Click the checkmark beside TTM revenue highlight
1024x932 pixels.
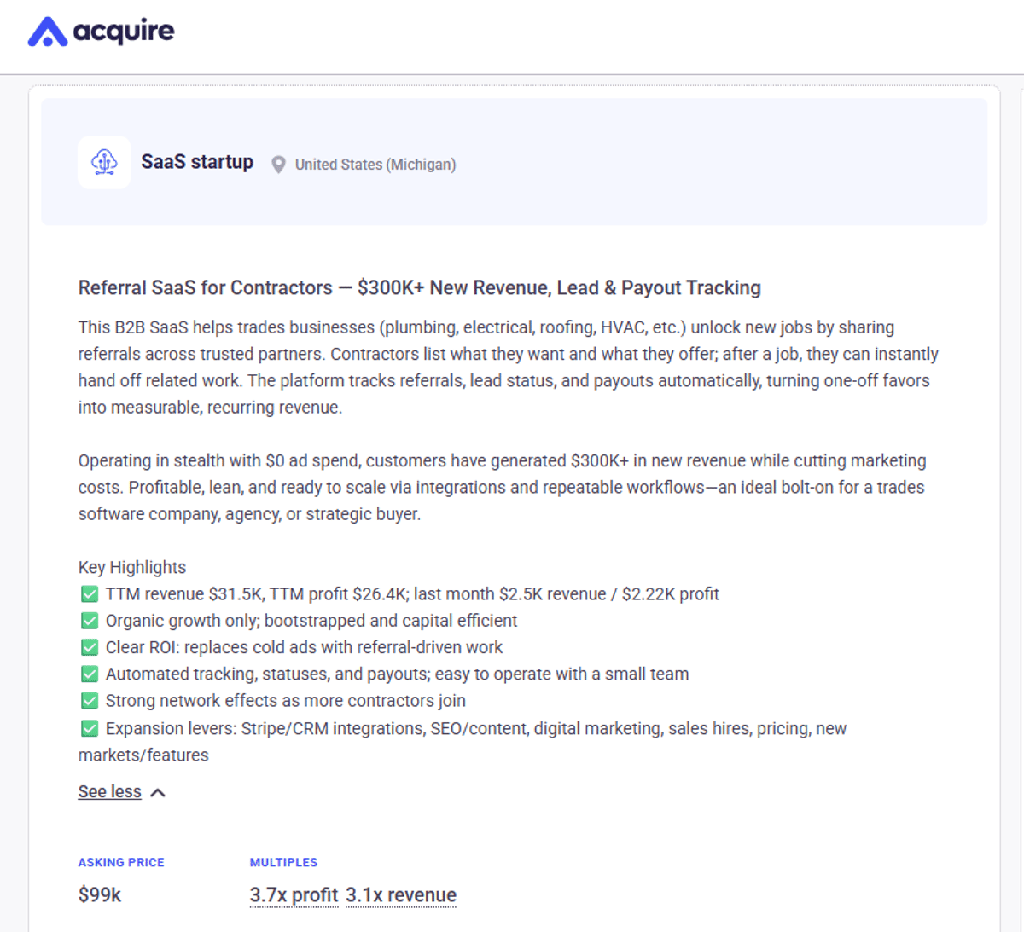tap(90, 593)
